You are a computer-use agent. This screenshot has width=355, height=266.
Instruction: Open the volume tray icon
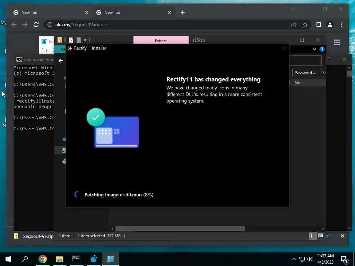click(310, 259)
